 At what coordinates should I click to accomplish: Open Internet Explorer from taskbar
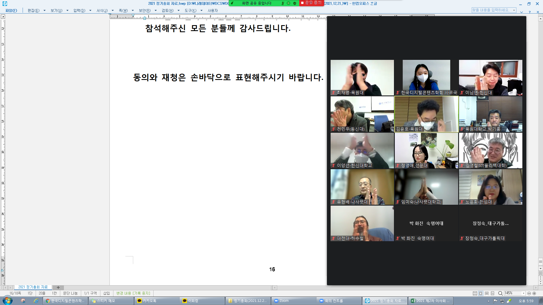click(36, 301)
